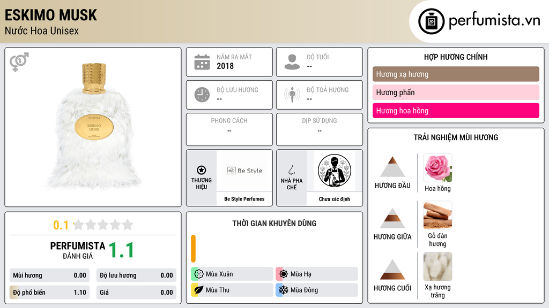Click the calendar icon for release year
The height and width of the screenshot is (308, 549).
point(202,62)
